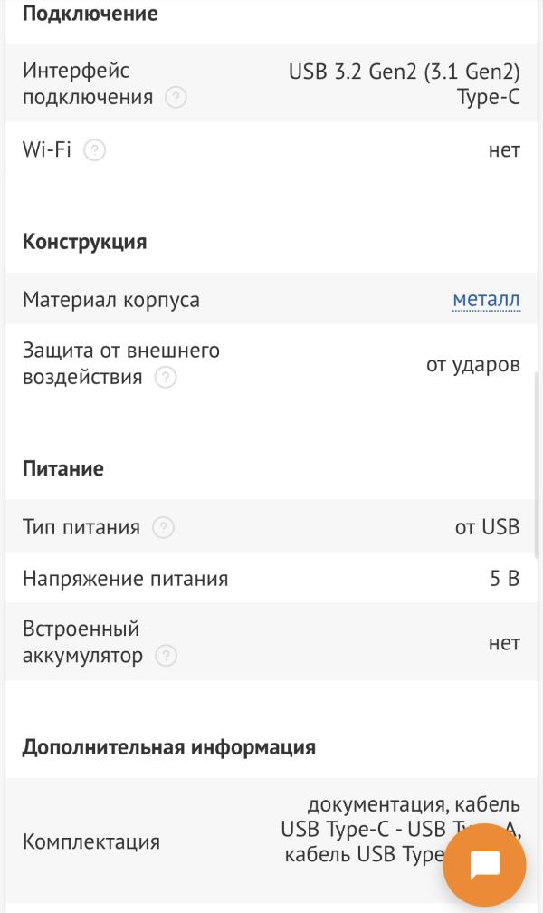The image size is (543, 913).
Task: Tap the Комплектация row label
Action: (x=91, y=841)
